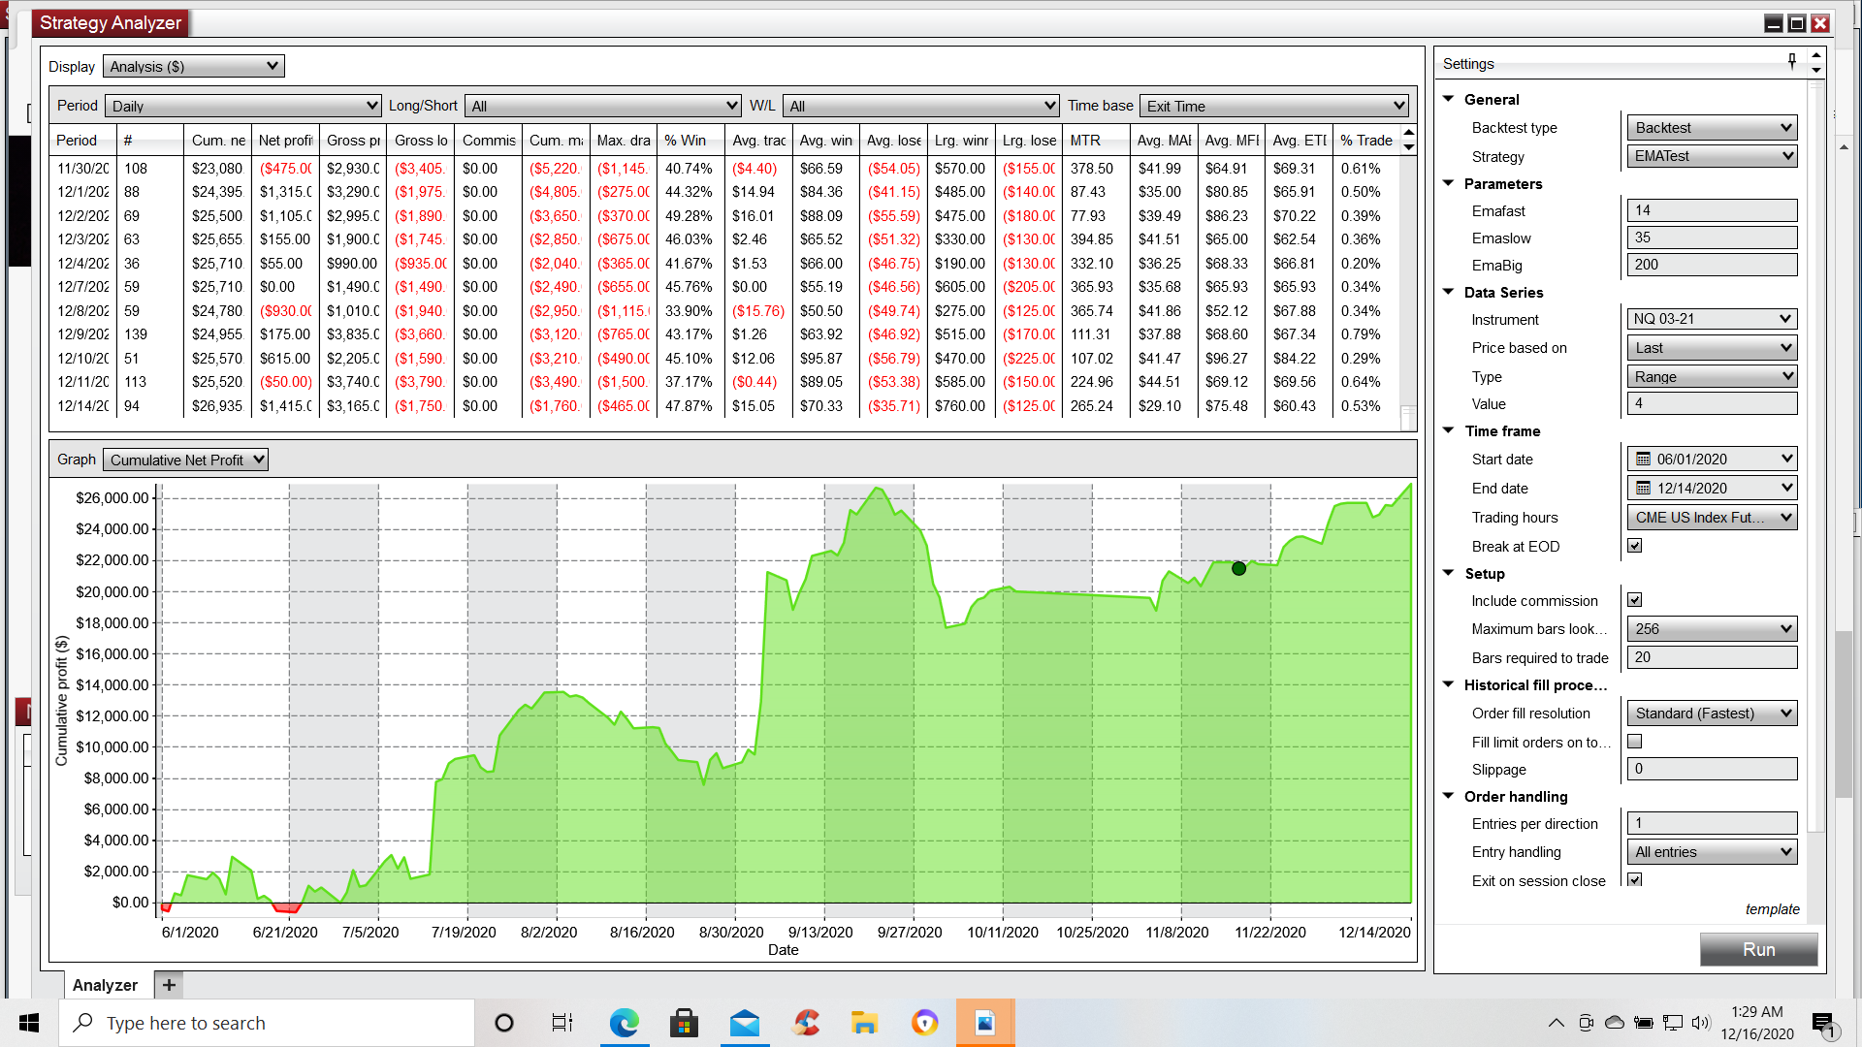Screen dimensions: 1862x1047
Task: Open the Display Analysis ($) dropdown
Action: [194, 66]
